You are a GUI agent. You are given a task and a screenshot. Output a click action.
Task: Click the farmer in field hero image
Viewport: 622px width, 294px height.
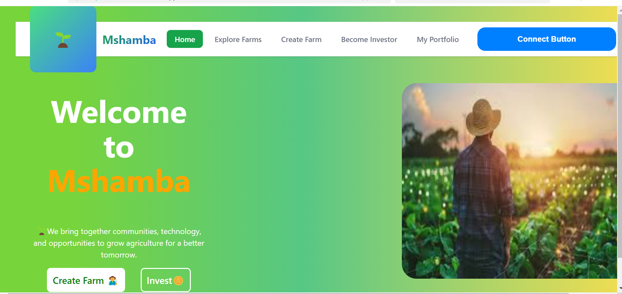pos(509,181)
